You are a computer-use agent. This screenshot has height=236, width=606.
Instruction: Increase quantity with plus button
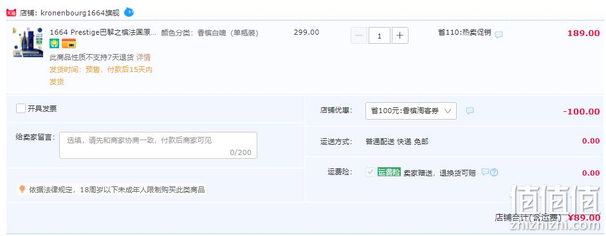coord(400,35)
